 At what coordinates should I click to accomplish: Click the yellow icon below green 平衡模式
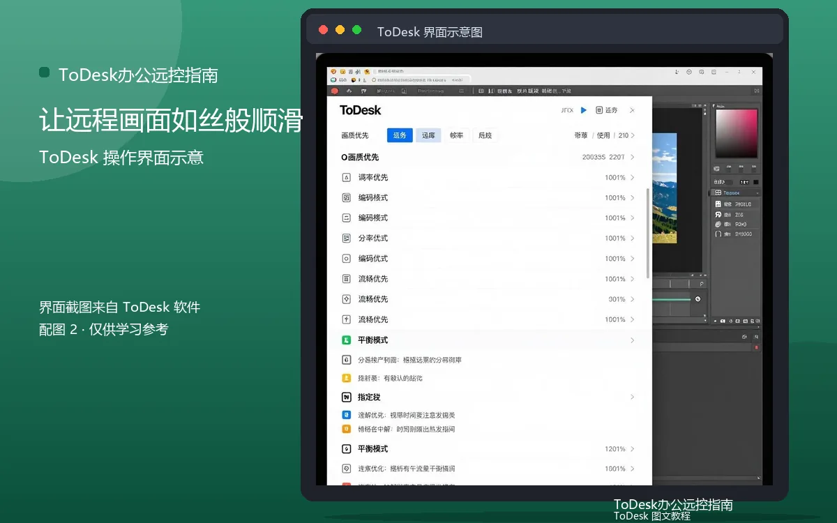[346, 378]
